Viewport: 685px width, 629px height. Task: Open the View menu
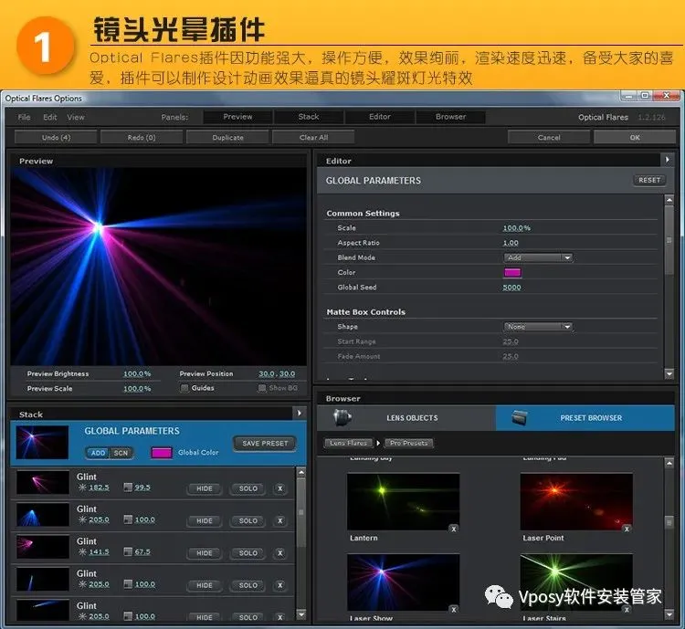point(76,117)
